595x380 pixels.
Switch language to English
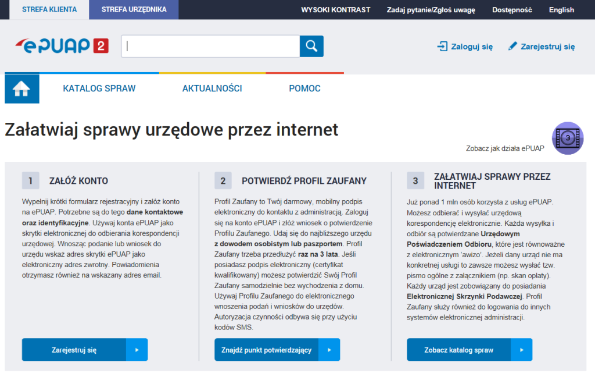561,10
